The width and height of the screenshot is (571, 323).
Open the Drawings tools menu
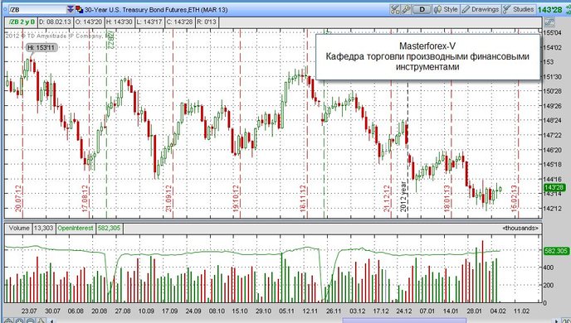tap(481, 9)
